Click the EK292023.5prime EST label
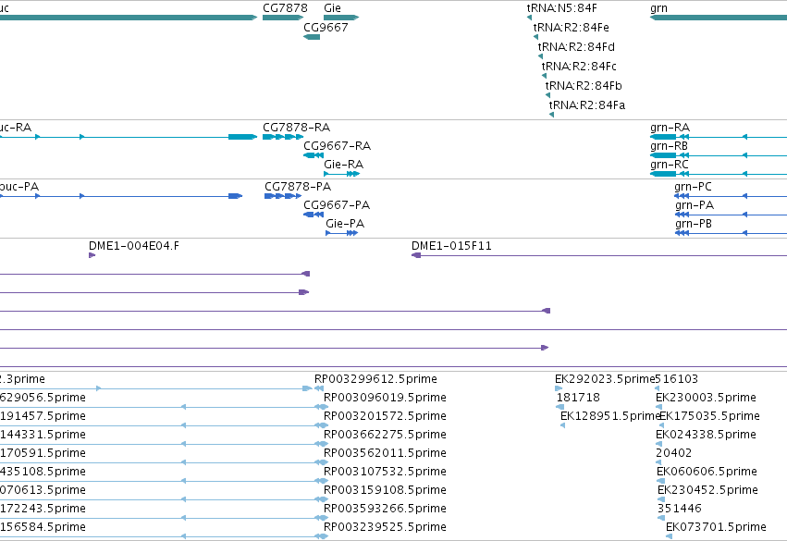 (605, 379)
